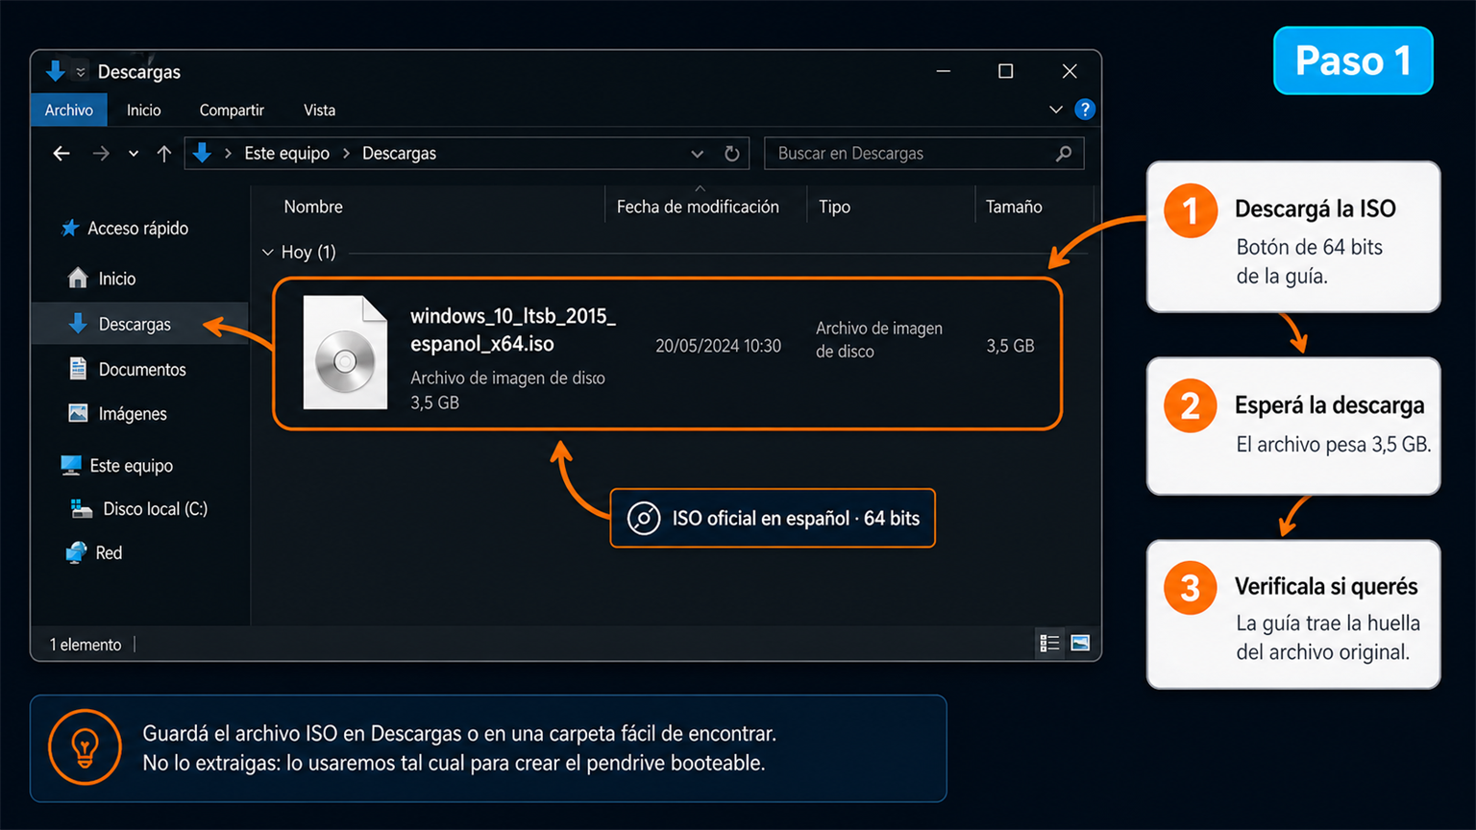Open Red in the navigation pane

109,553
